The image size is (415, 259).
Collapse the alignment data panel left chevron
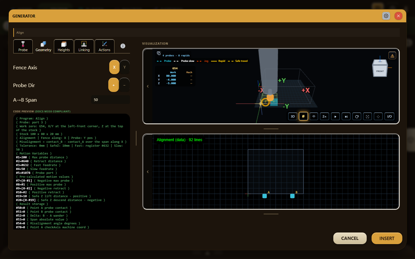click(148, 172)
